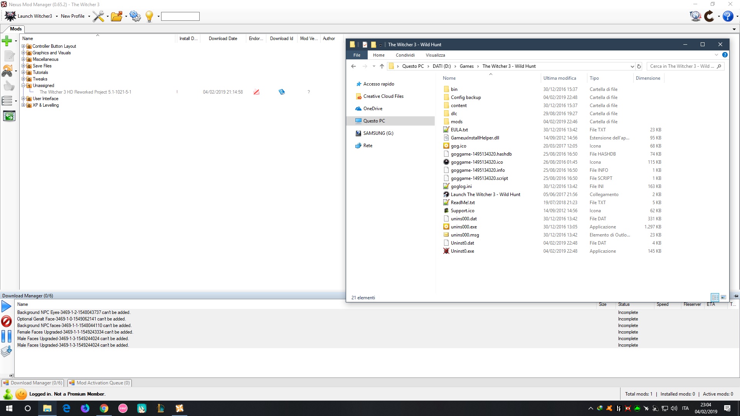Sort mods by Author column

pos(329,39)
